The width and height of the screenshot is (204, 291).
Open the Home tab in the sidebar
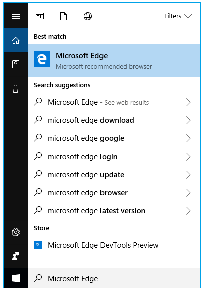coord(16,40)
